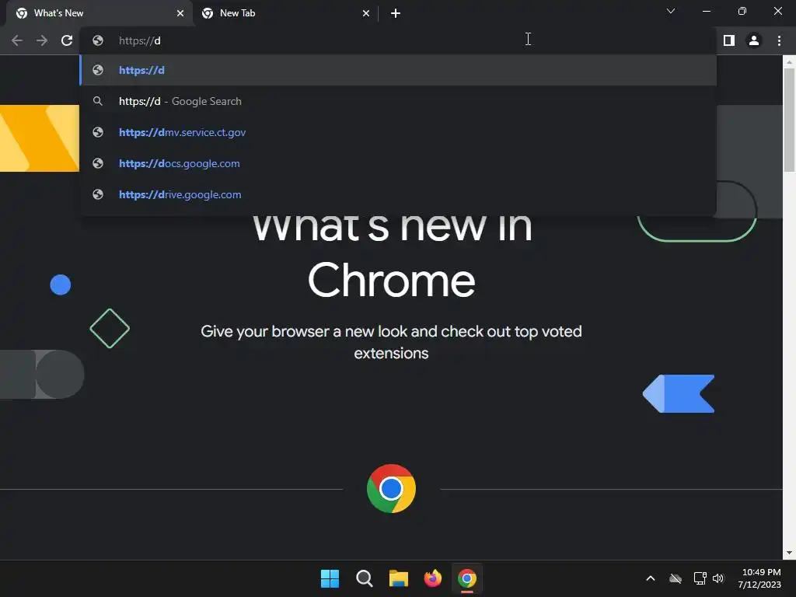Open File Explorer from taskbar

pyautogui.click(x=399, y=578)
